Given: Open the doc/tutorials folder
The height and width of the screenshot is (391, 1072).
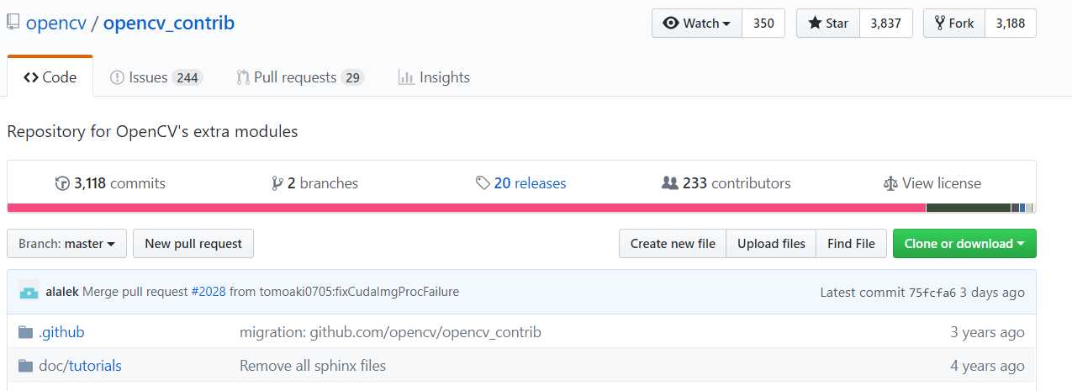Looking at the screenshot, I should point(80,366).
